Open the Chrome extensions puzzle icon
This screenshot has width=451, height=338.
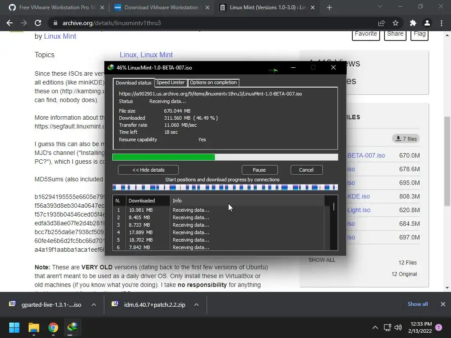click(413, 23)
